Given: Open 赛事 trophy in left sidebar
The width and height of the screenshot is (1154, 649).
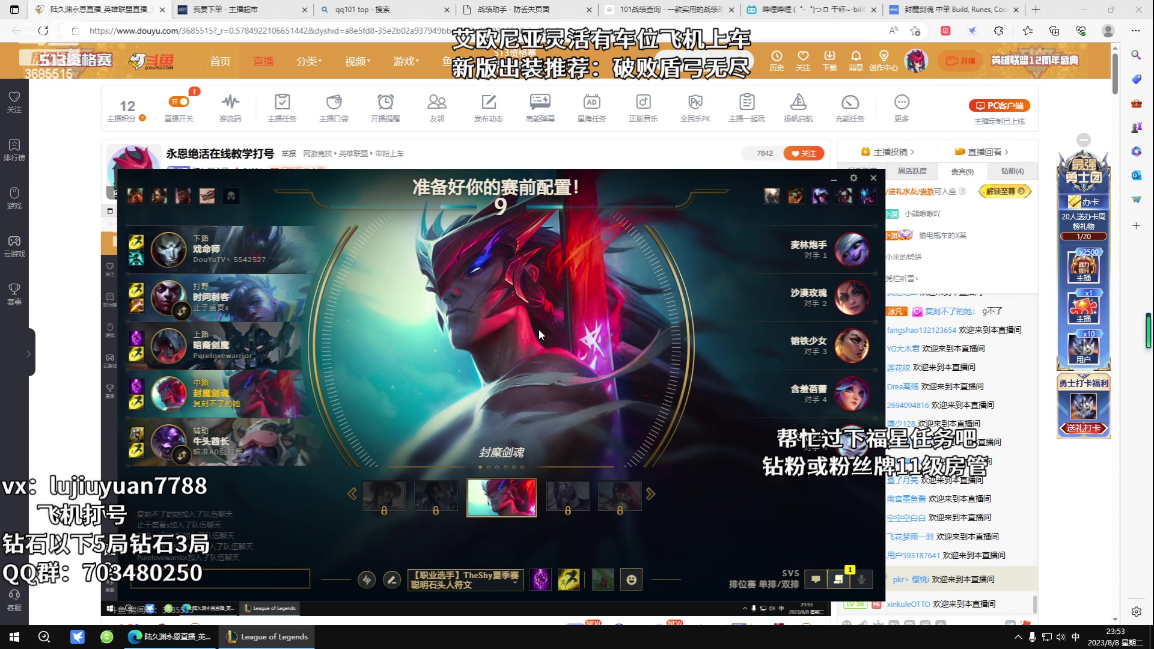Looking at the screenshot, I should pyautogui.click(x=14, y=294).
